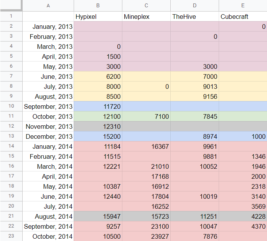Select the column C header
This screenshot has height=241, width=267.
(x=146, y=5)
